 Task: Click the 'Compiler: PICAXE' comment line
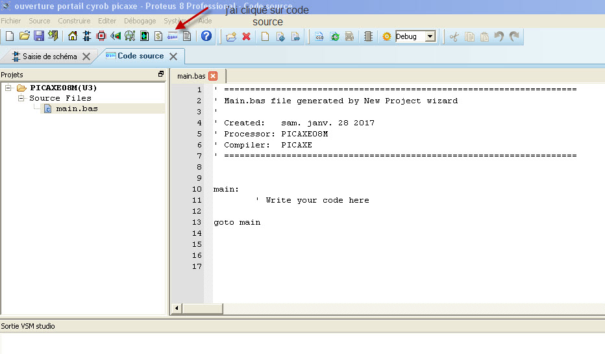(263, 145)
